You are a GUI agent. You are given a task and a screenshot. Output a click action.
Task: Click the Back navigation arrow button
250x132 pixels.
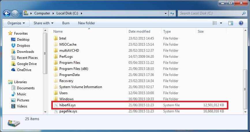(x=7, y=13)
